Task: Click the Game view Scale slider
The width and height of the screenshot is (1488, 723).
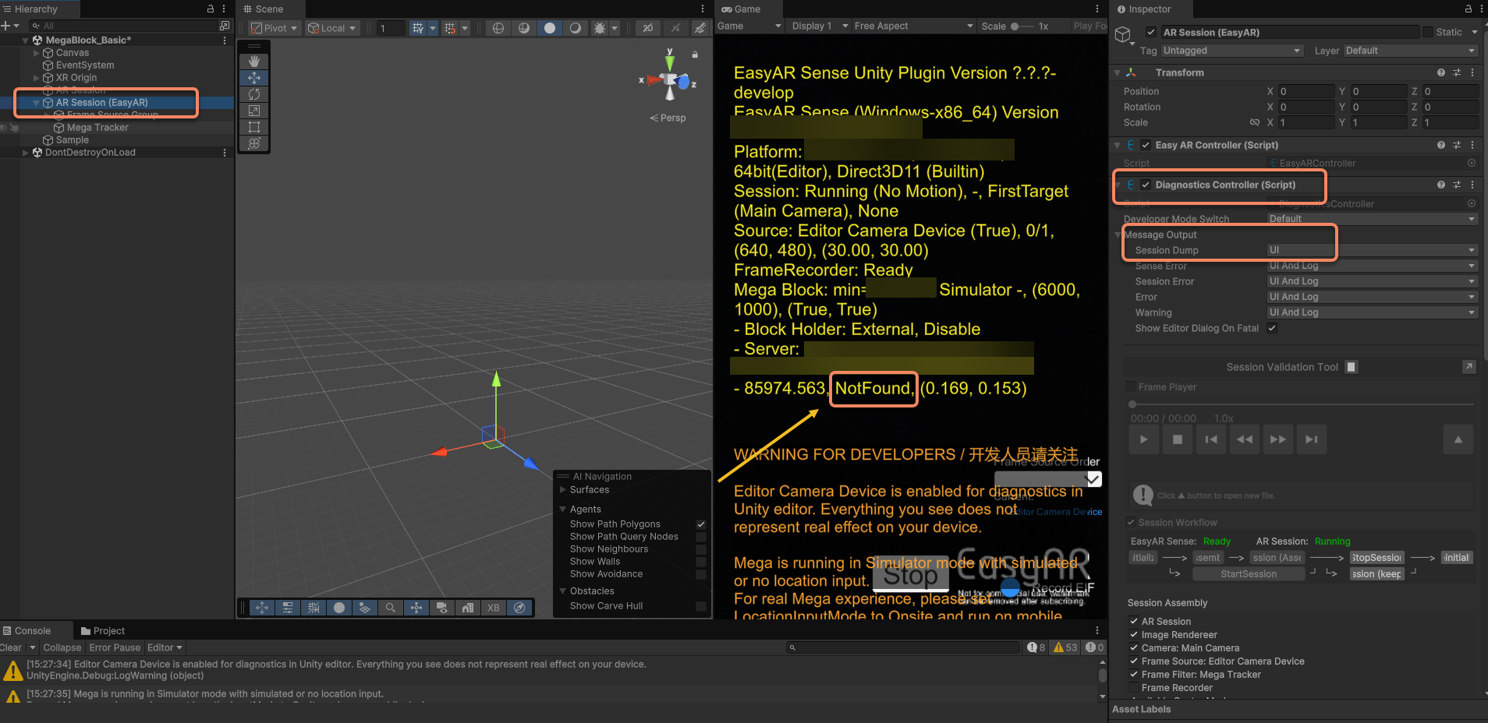Action: pos(1021,26)
